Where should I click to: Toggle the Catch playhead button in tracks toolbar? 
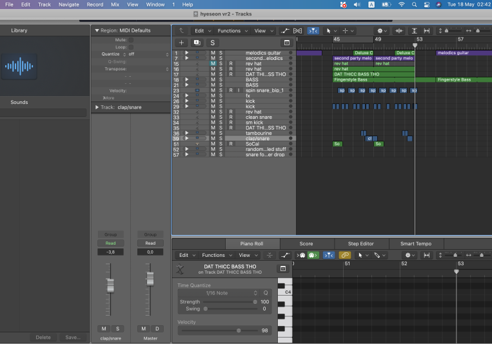pos(313,30)
